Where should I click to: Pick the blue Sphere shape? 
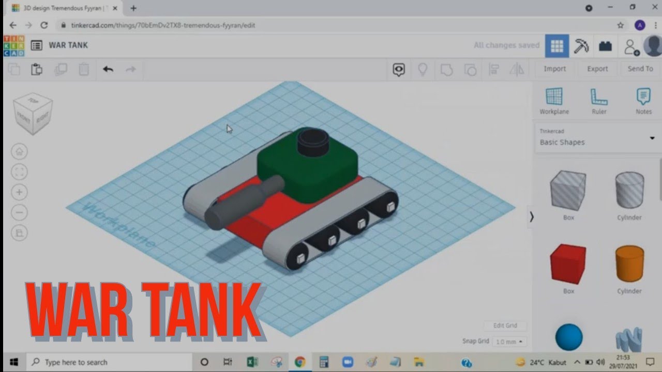(x=569, y=337)
